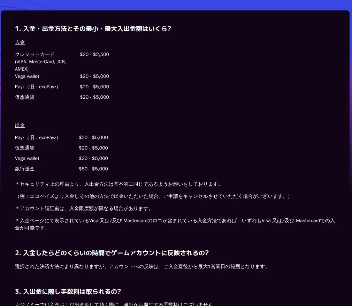Click 'Payz(旧:ecoPayz)' in the 入金 list

click(37, 87)
